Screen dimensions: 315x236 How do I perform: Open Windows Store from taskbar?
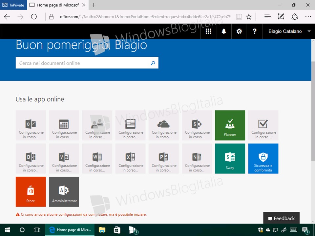pos(117,230)
